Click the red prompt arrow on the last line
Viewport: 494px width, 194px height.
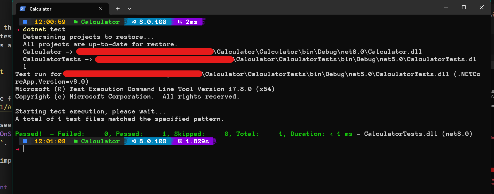point(18,149)
